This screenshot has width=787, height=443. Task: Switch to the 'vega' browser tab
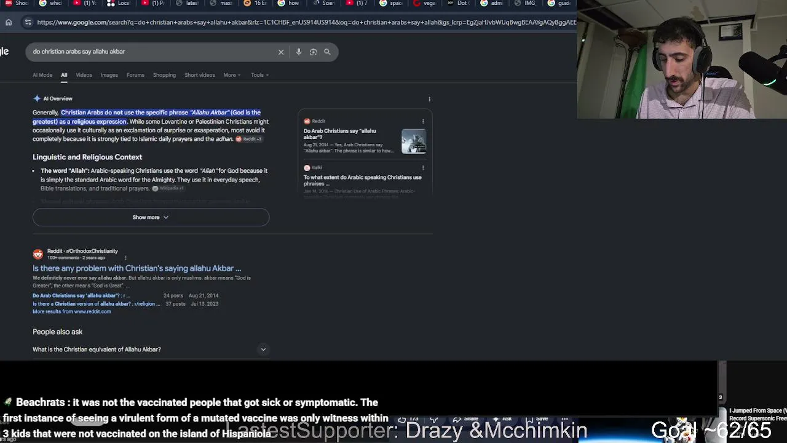click(425, 3)
